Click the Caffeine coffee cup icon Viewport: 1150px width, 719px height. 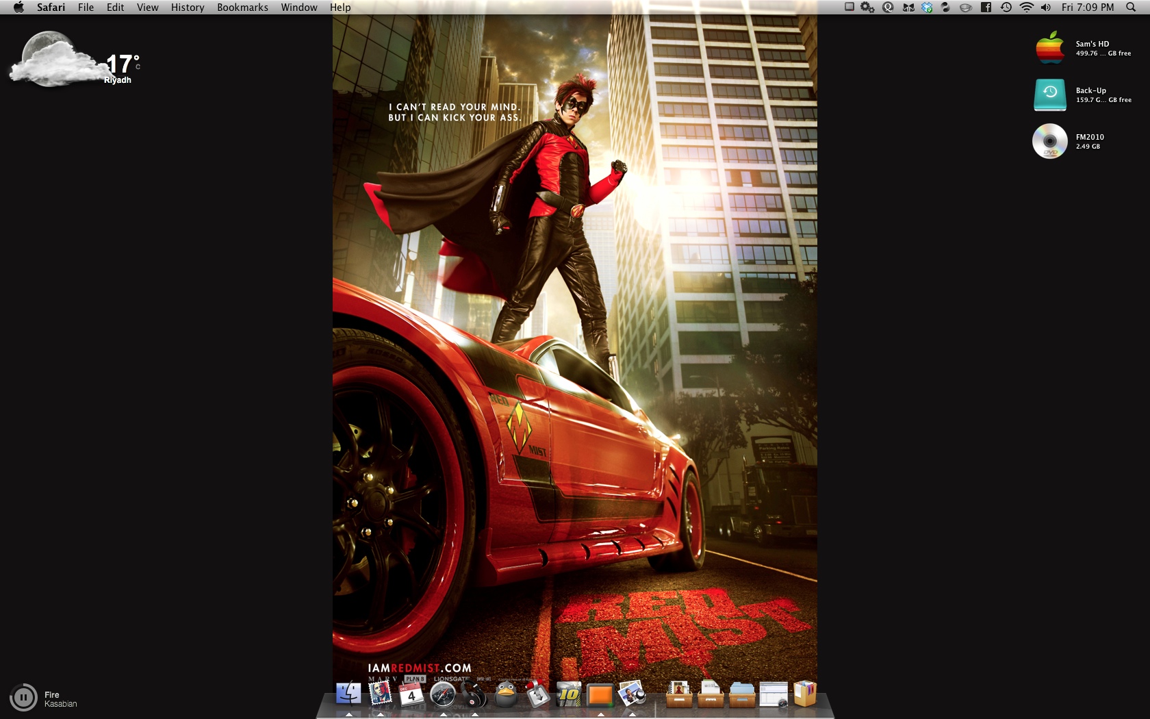click(x=966, y=8)
